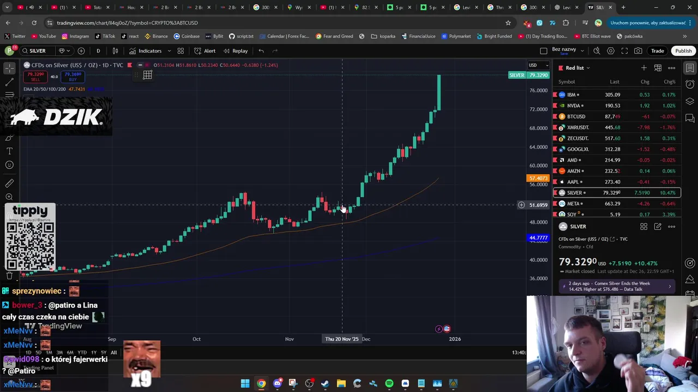698x392 pixels.
Task: Open the user profile avatar menu
Action: click(9, 51)
